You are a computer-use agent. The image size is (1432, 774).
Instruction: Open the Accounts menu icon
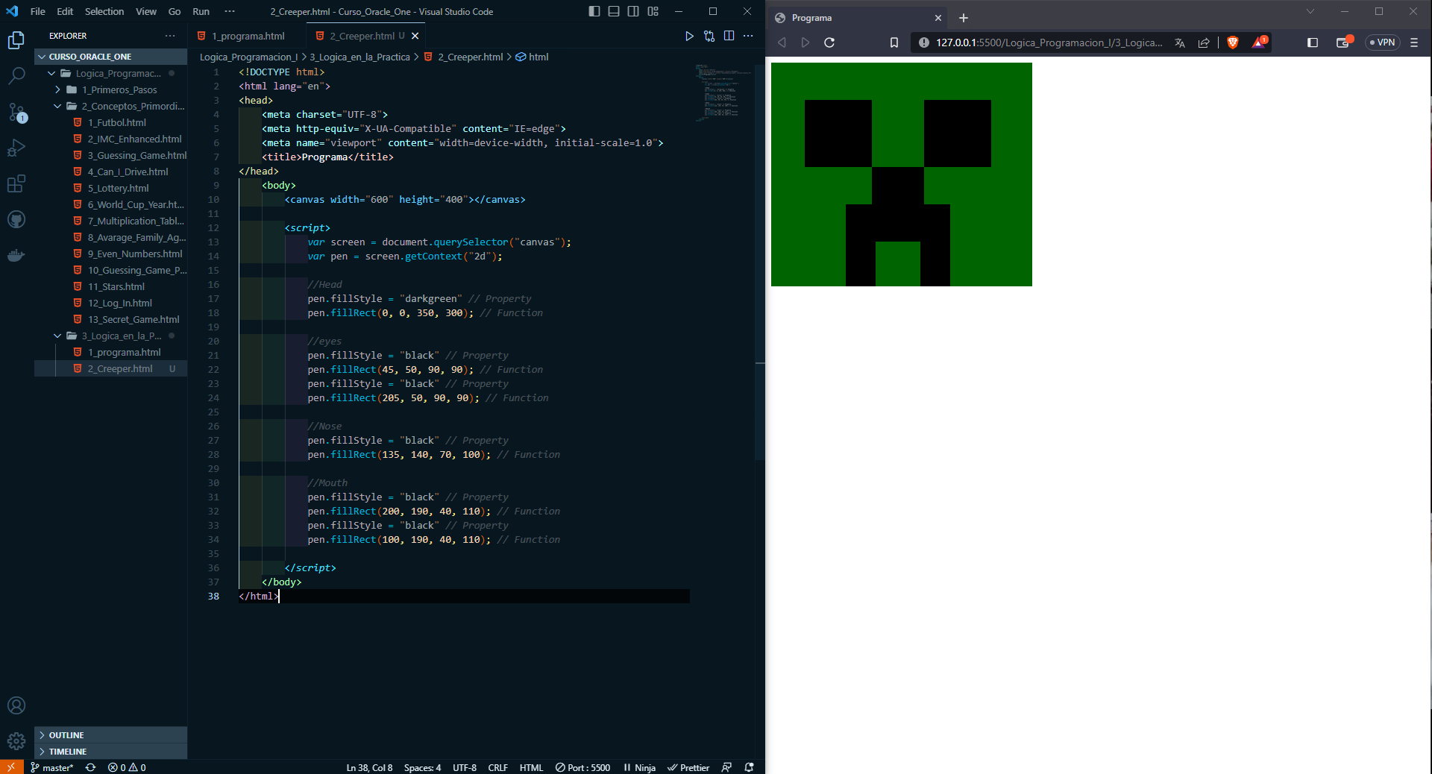(x=16, y=705)
